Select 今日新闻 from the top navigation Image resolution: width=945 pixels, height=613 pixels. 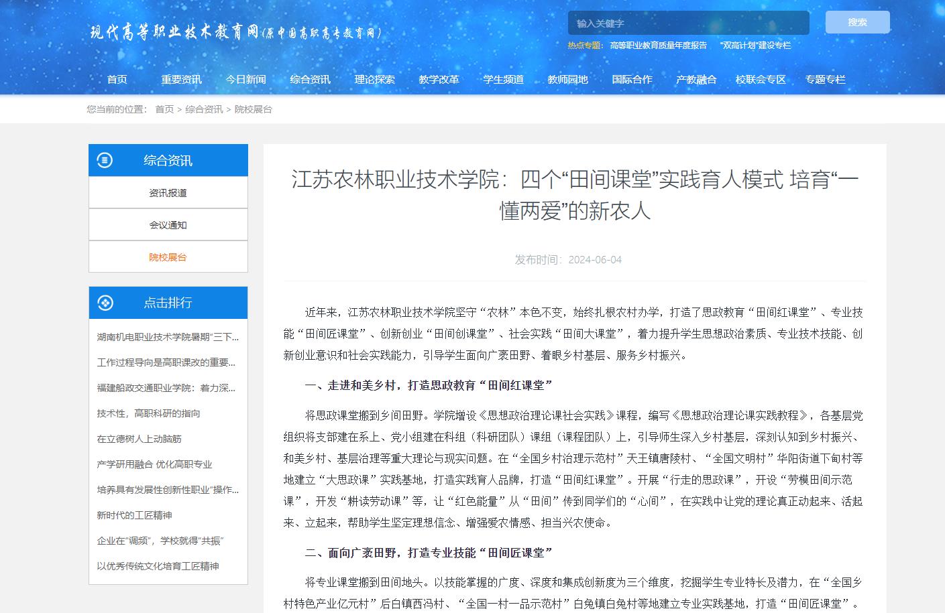coord(245,79)
